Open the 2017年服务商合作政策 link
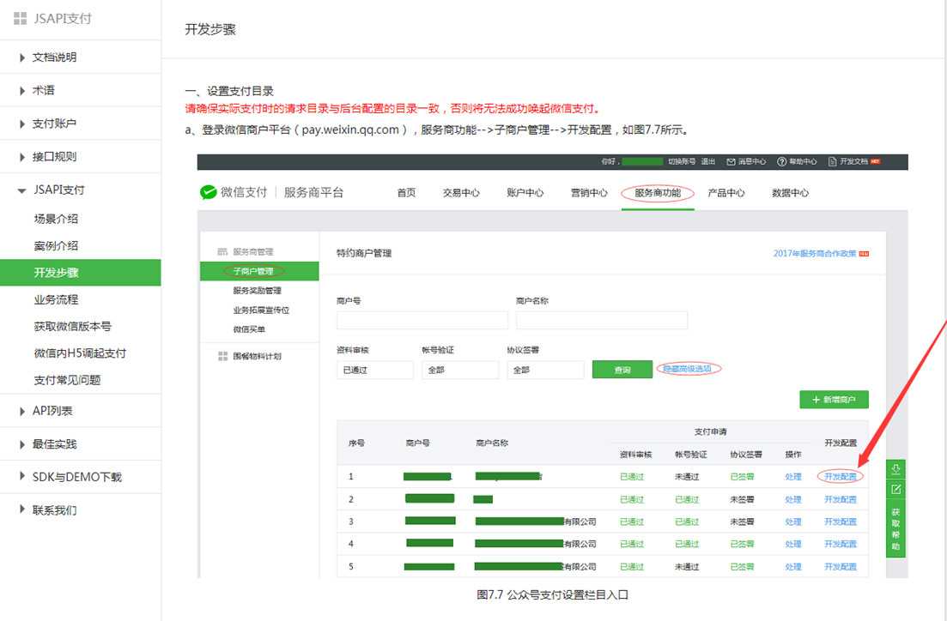 (x=815, y=254)
